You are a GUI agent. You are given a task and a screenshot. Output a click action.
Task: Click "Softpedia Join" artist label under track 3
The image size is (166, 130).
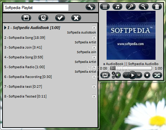[x=86, y=52]
